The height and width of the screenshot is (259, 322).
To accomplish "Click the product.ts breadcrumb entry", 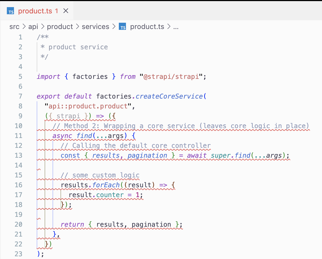I will pyautogui.click(x=147, y=27).
